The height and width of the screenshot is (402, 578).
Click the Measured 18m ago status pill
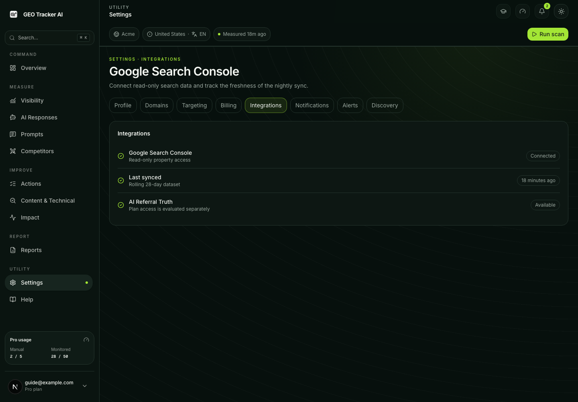[242, 34]
